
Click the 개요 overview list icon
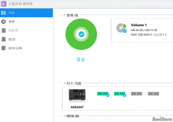pos(4,13)
